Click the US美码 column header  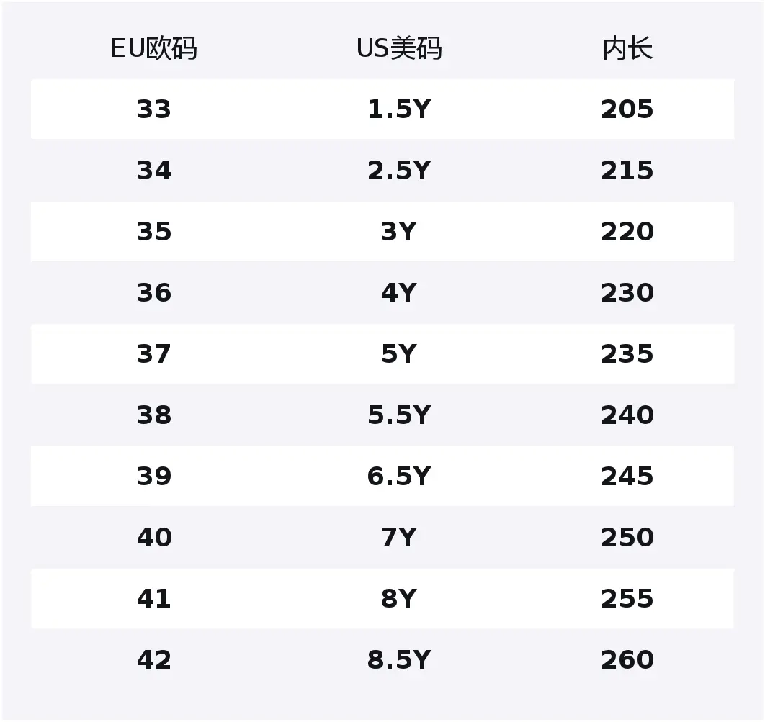coord(398,49)
